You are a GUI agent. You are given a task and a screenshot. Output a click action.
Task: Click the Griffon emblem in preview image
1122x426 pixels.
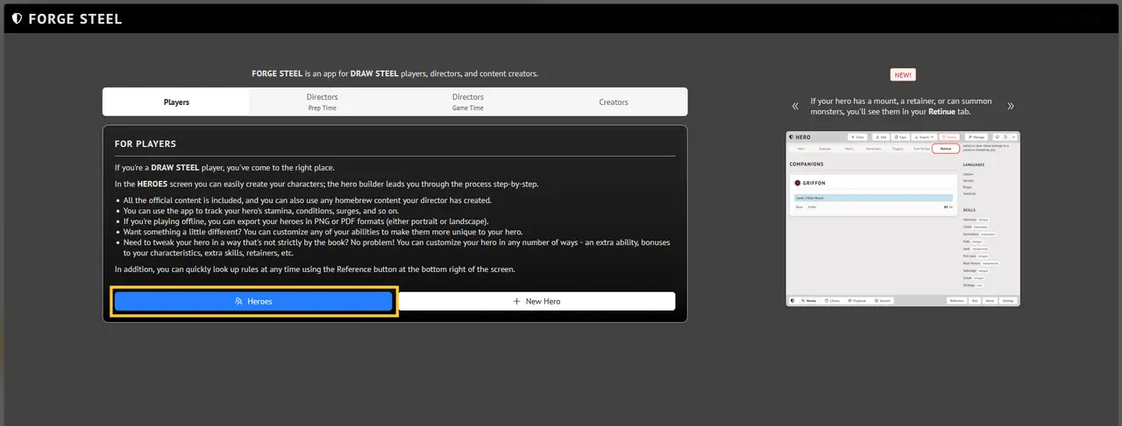click(x=798, y=183)
